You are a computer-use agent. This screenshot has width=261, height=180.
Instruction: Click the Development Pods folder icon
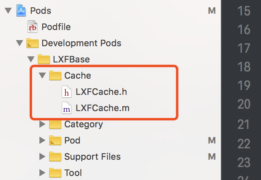click(x=33, y=43)
